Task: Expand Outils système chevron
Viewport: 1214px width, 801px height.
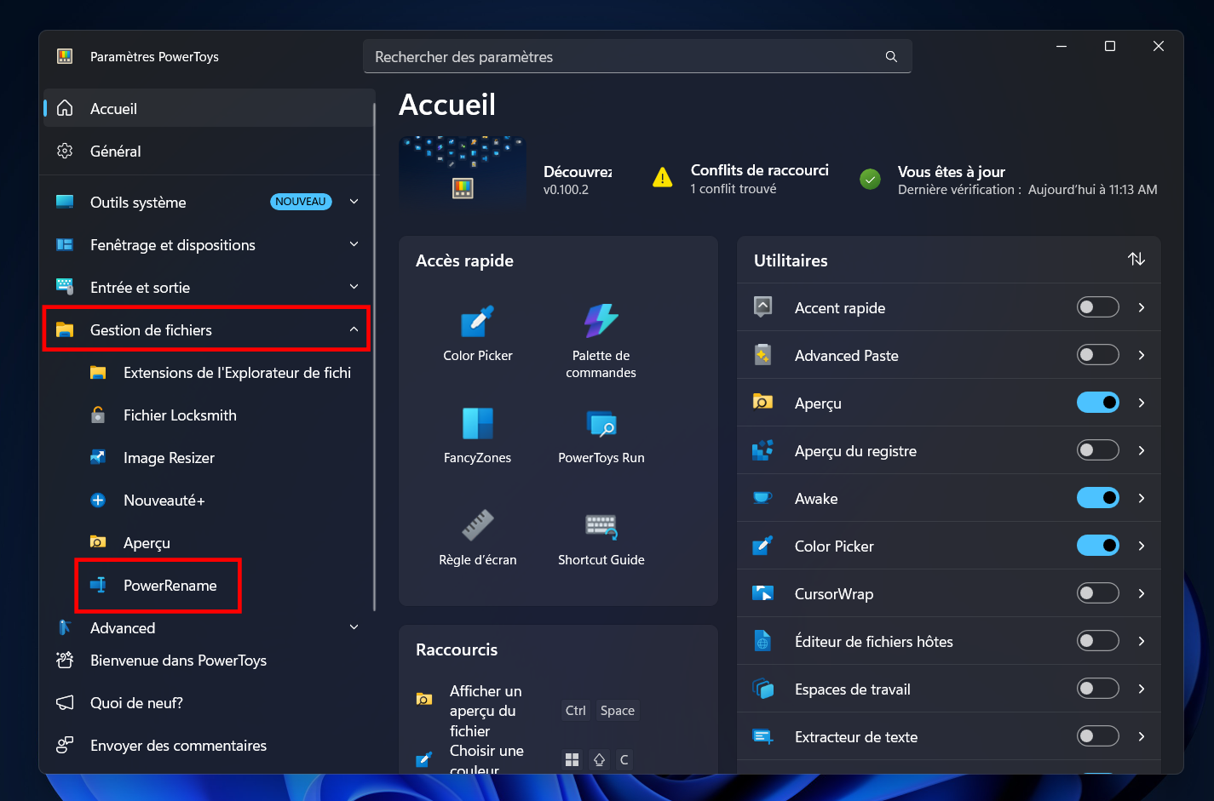Action: click(354, 202)
